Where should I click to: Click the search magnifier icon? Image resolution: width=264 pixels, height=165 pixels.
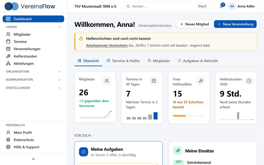point(128,6)
